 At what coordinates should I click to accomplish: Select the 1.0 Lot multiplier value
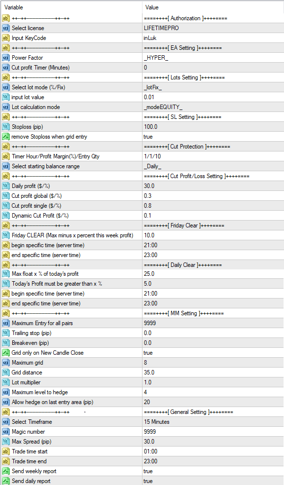pos(148,382)
